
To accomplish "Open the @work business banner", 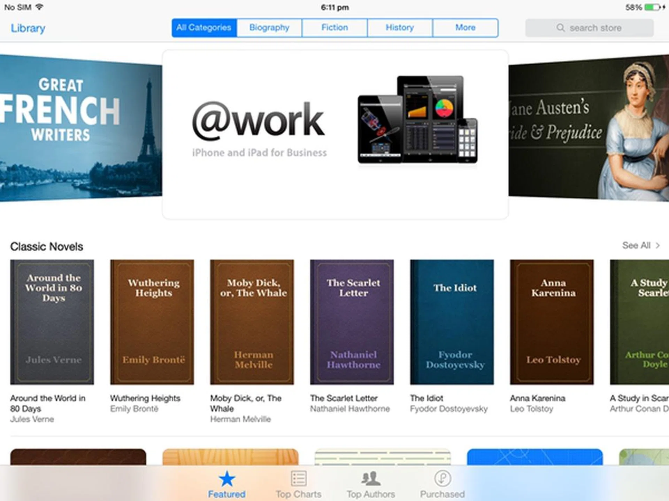I will pos(335,134).
